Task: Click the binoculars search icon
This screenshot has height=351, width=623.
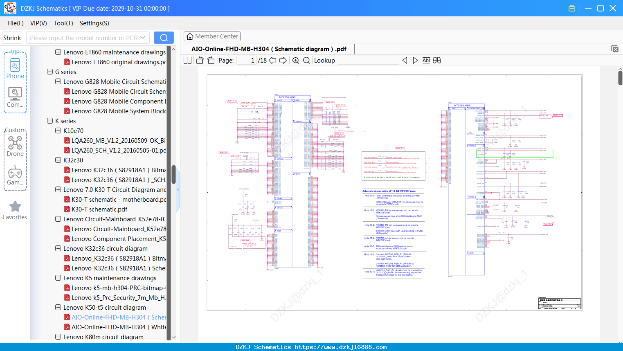Action: (437, 60)
